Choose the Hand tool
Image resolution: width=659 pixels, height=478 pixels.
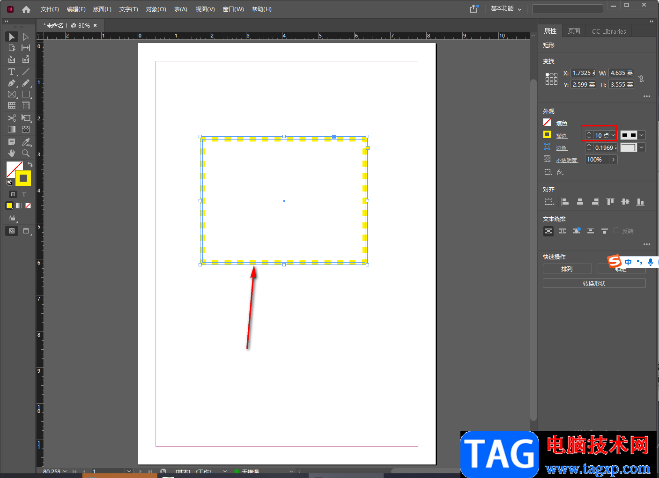pos(12,153)
